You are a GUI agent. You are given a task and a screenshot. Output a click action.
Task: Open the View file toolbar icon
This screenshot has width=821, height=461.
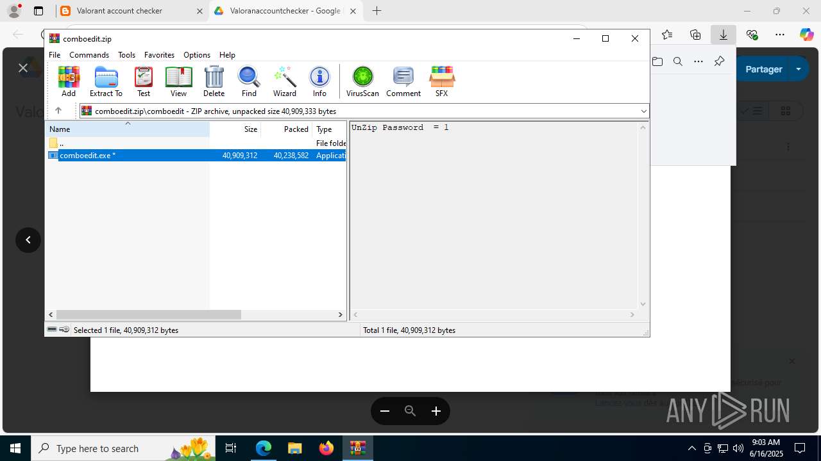pyautogui.click(x=178, y=81)
